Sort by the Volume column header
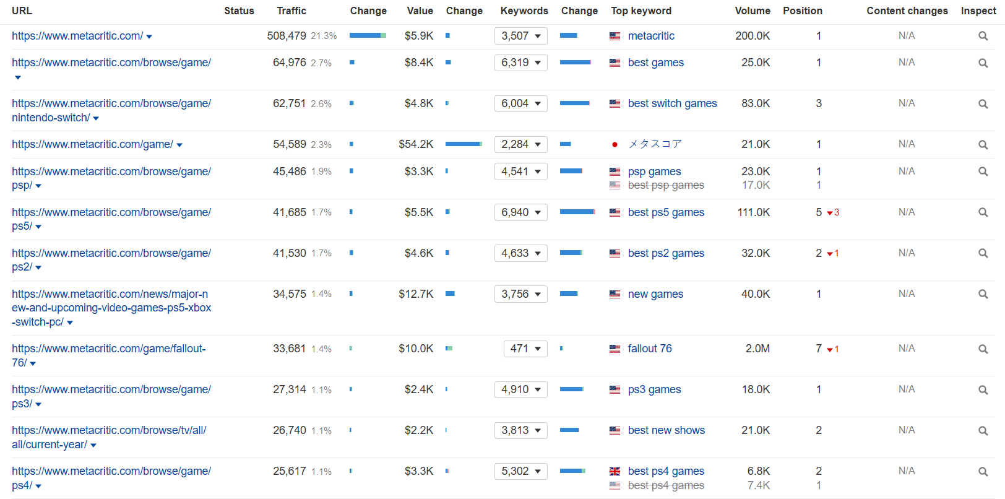Viewport: 1005px width, 499px height. coord(753,11)
